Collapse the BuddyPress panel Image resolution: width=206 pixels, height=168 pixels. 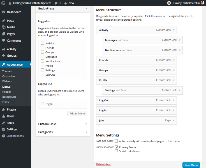tap(86, 8)
